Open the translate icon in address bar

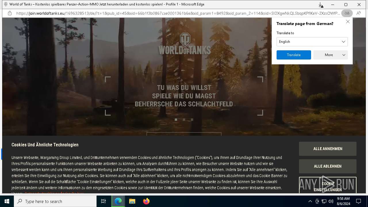tap(347, 13)
